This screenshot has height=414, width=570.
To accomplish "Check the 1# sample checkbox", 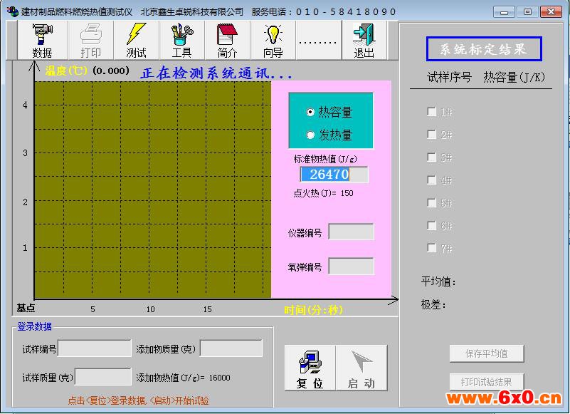I will [431, 112].
